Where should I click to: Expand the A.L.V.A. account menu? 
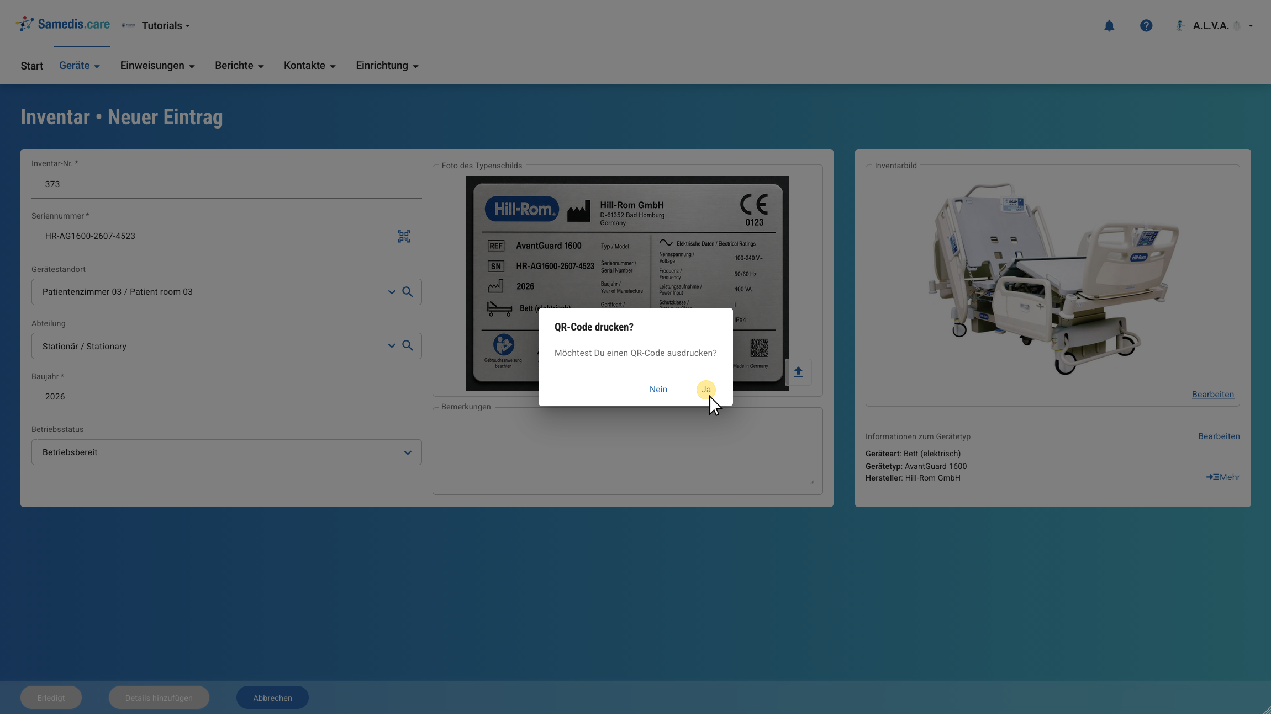1251,26
